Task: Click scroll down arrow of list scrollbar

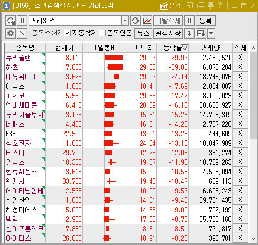Action: click(253, 239)
